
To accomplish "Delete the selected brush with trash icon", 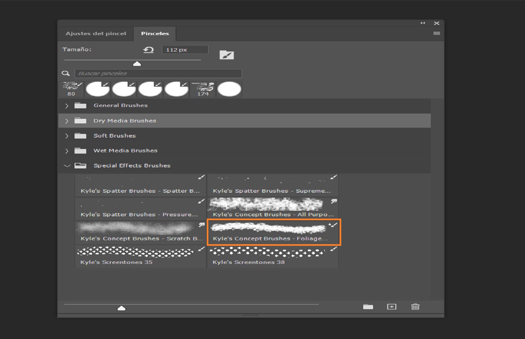I will pos(415,307).
